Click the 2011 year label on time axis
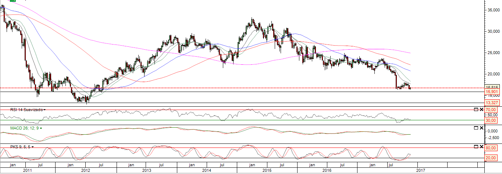The width and height of the screenshot is (502, 174). coord(28,171)
